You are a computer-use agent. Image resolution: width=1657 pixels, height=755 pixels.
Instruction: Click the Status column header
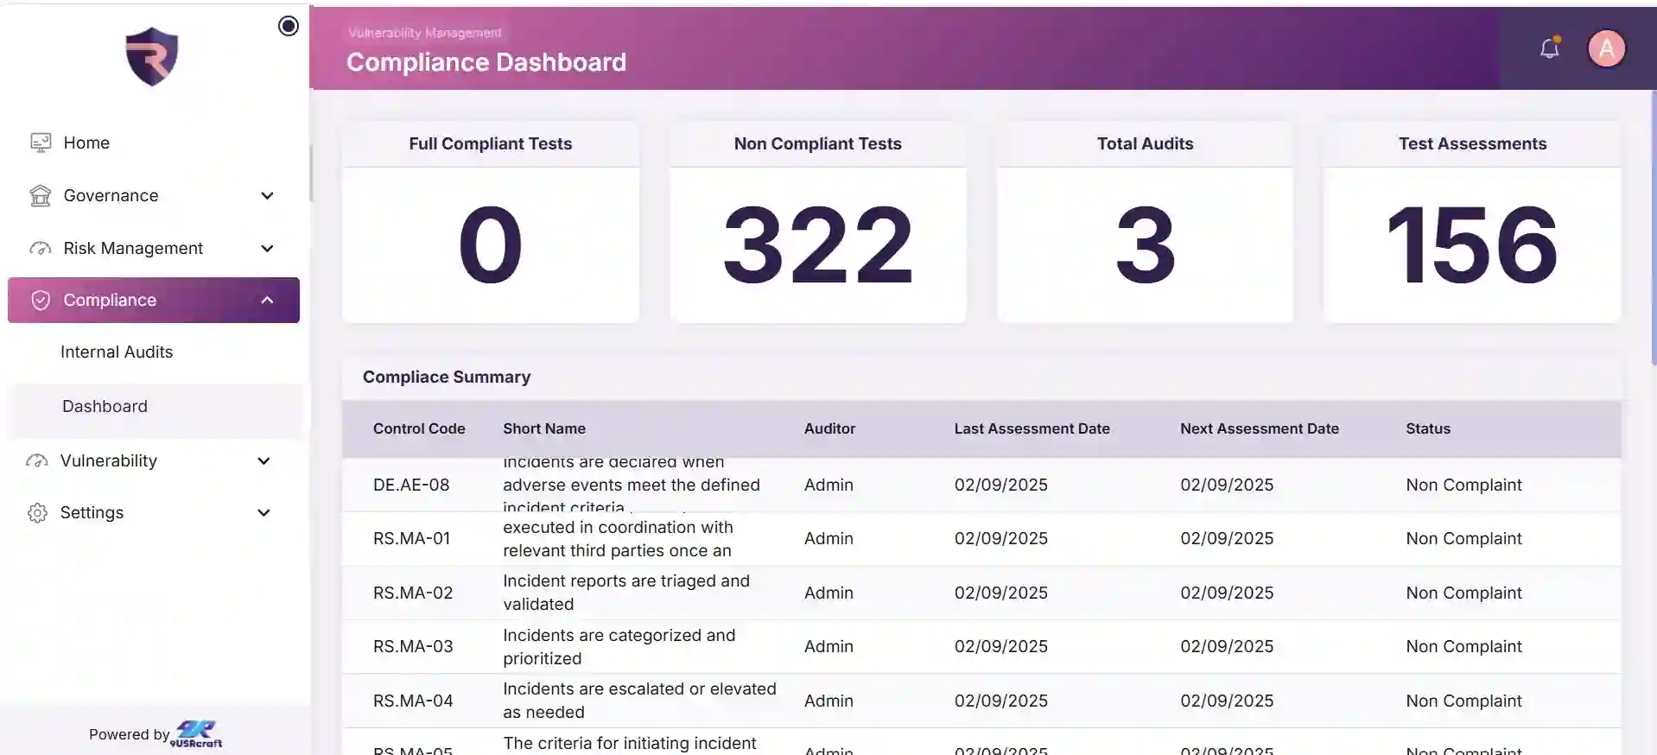(x=1427, y=428)
